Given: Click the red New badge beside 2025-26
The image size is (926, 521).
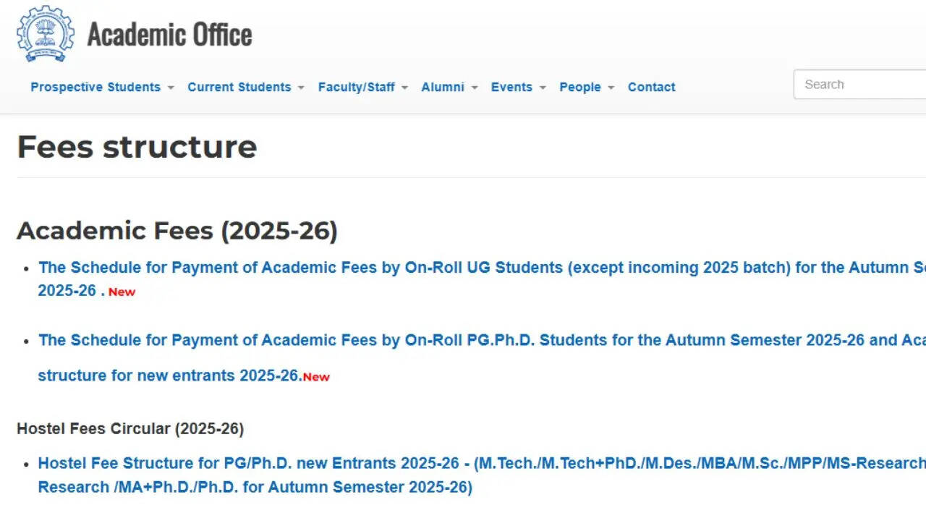Looking at the screenshot, I should pyautogui.click(x=122, y=292).
